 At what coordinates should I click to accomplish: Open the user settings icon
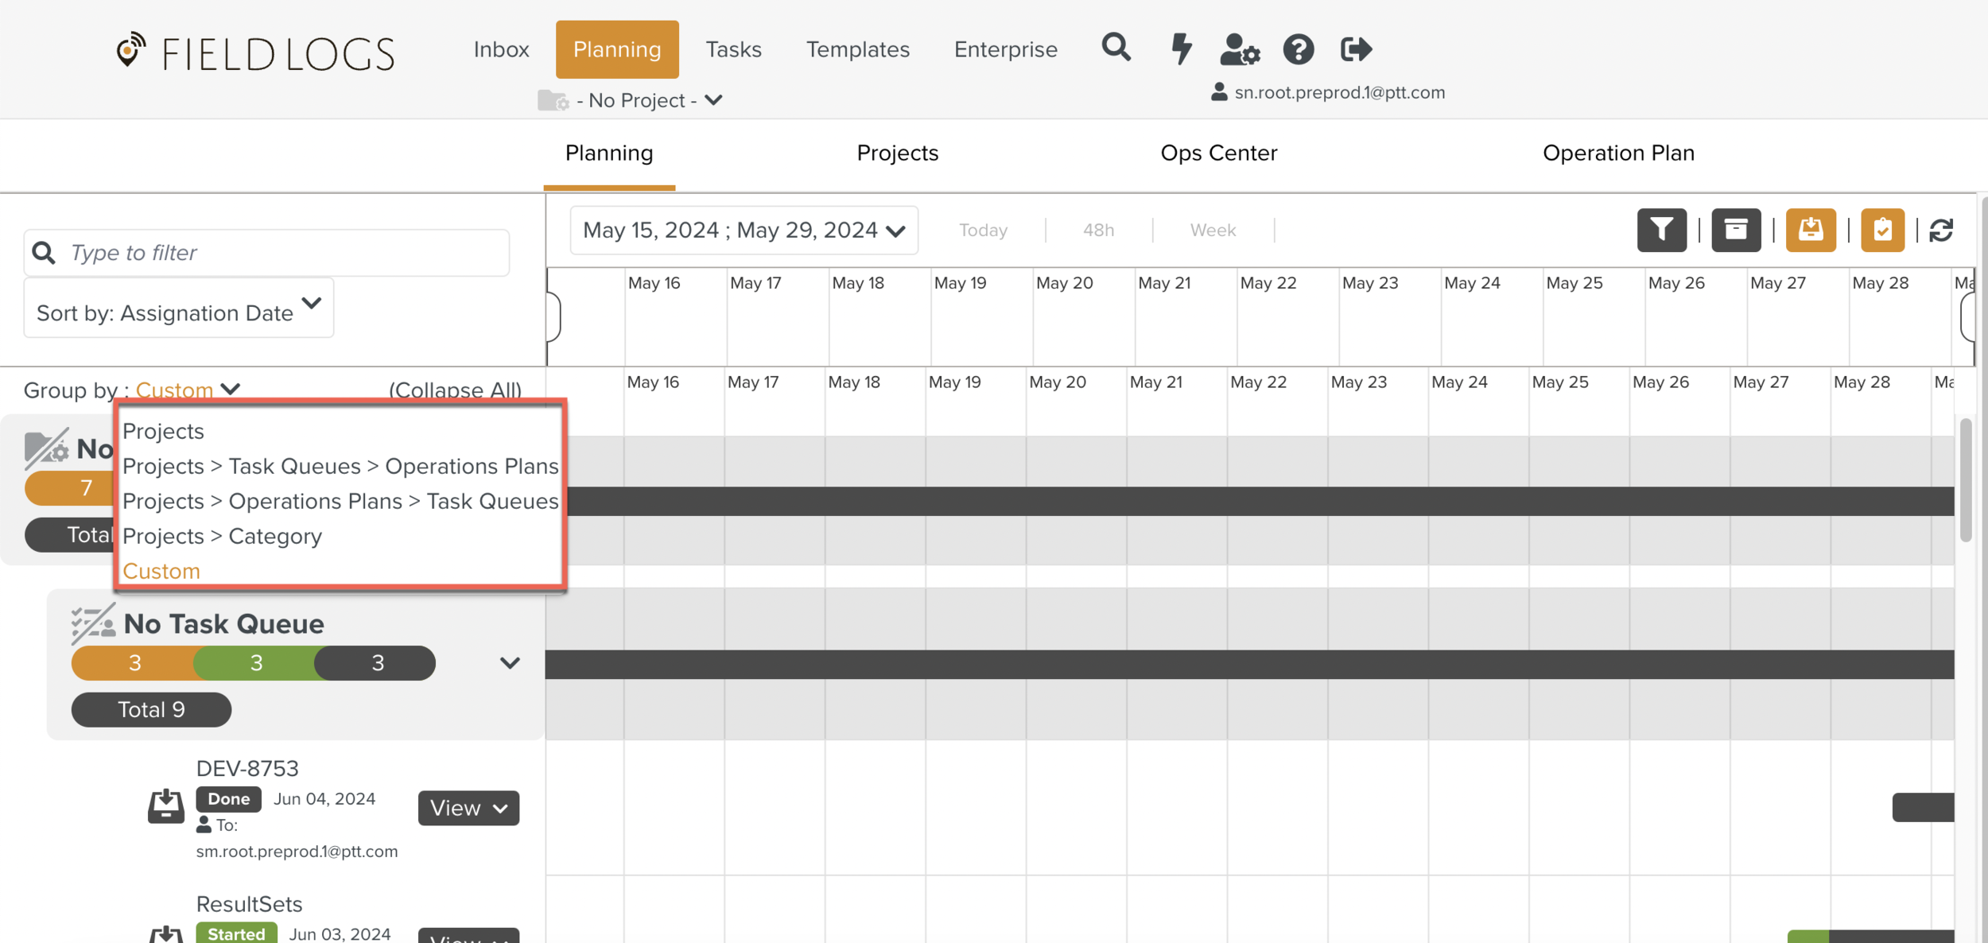[x=1240, y=49]
